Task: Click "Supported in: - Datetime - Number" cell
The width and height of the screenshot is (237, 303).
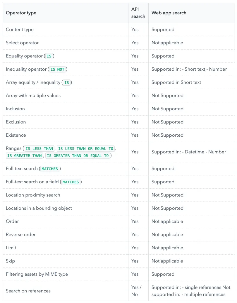Action: click(x=189, y=152)
